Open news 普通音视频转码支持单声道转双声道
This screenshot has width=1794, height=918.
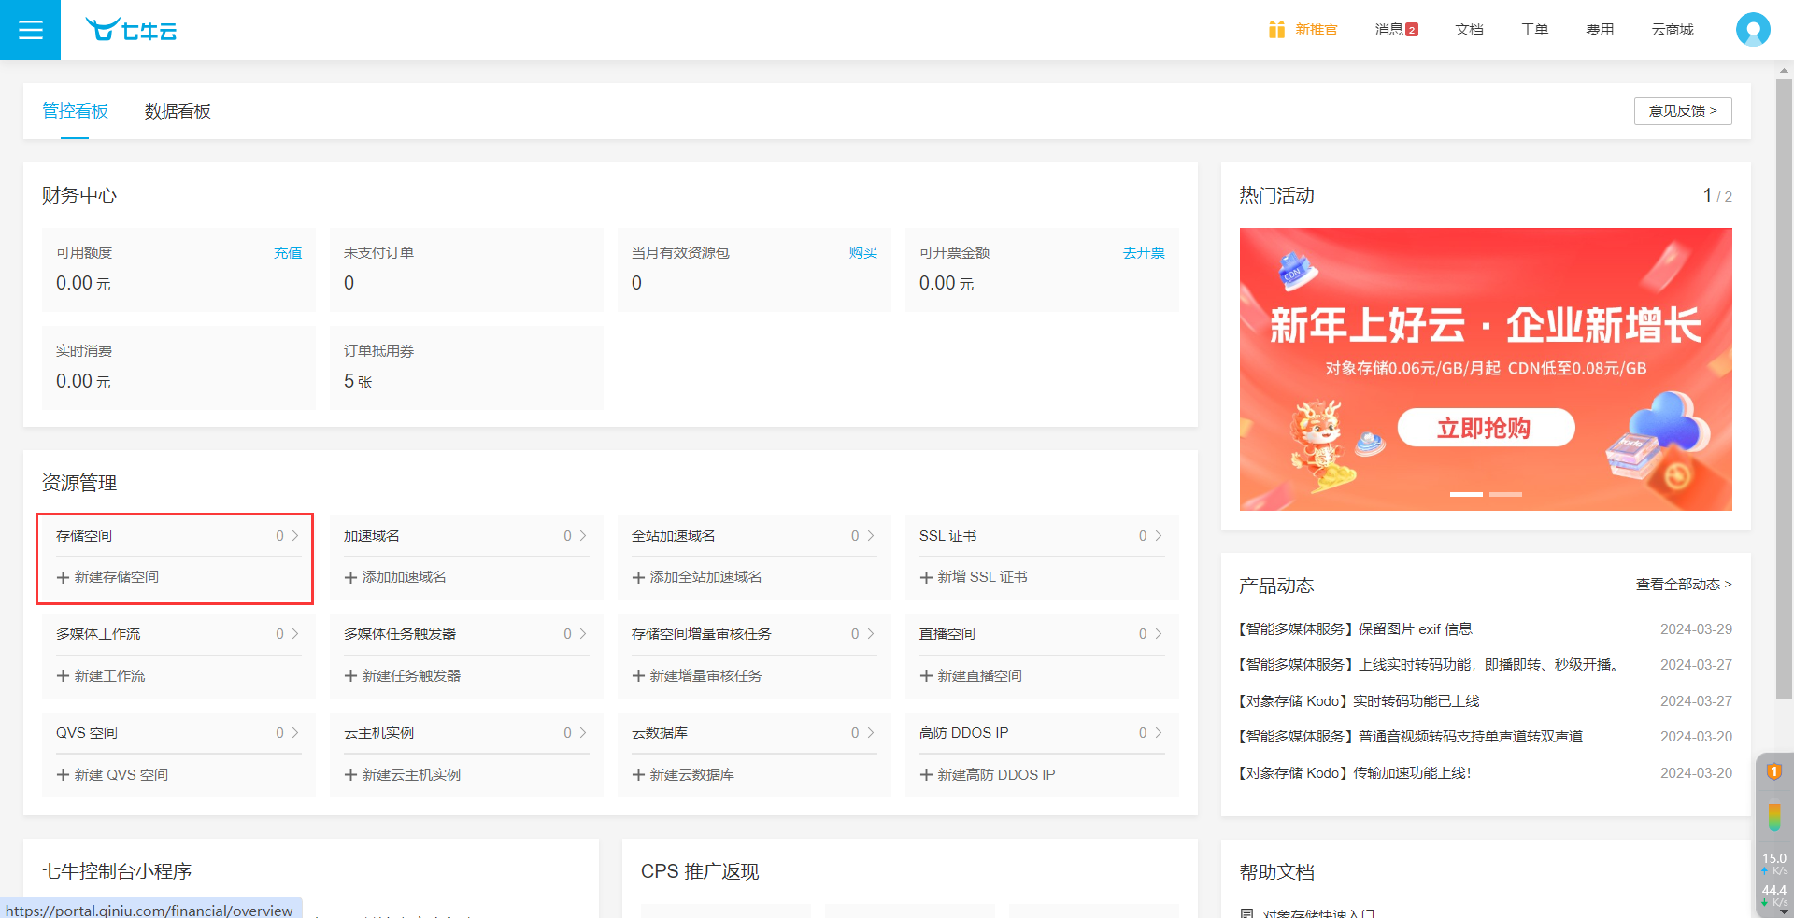pyautogui.click(x=1411, y=737)
